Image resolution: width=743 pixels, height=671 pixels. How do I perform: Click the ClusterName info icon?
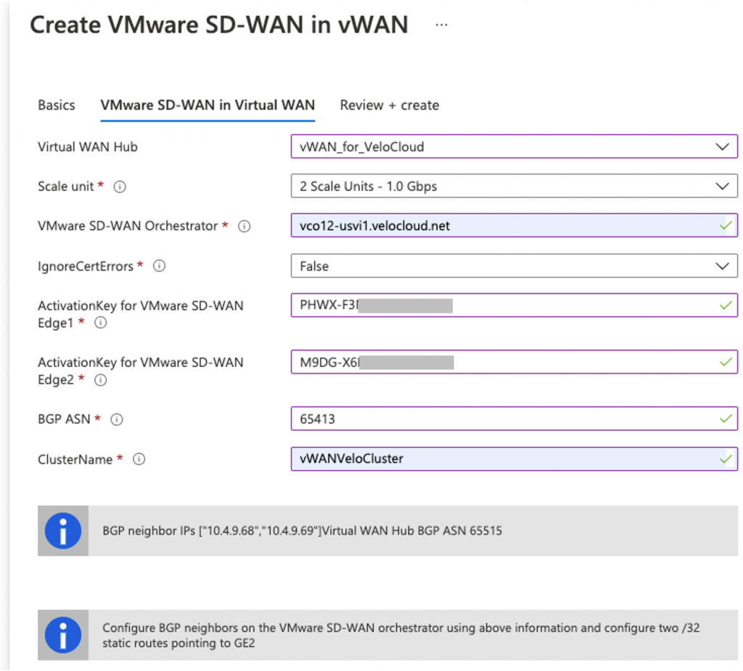139,459
